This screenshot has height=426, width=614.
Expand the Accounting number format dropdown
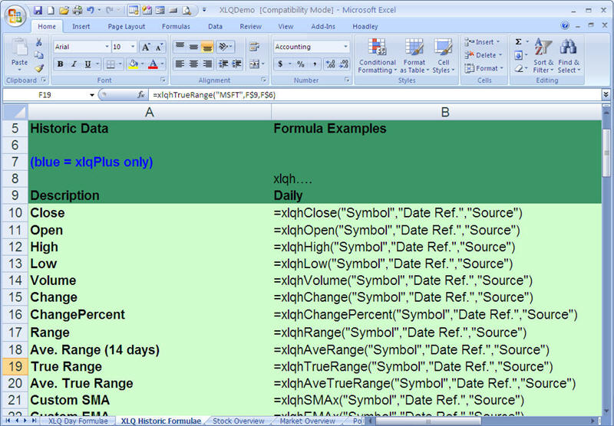click(x=345, y=47)
